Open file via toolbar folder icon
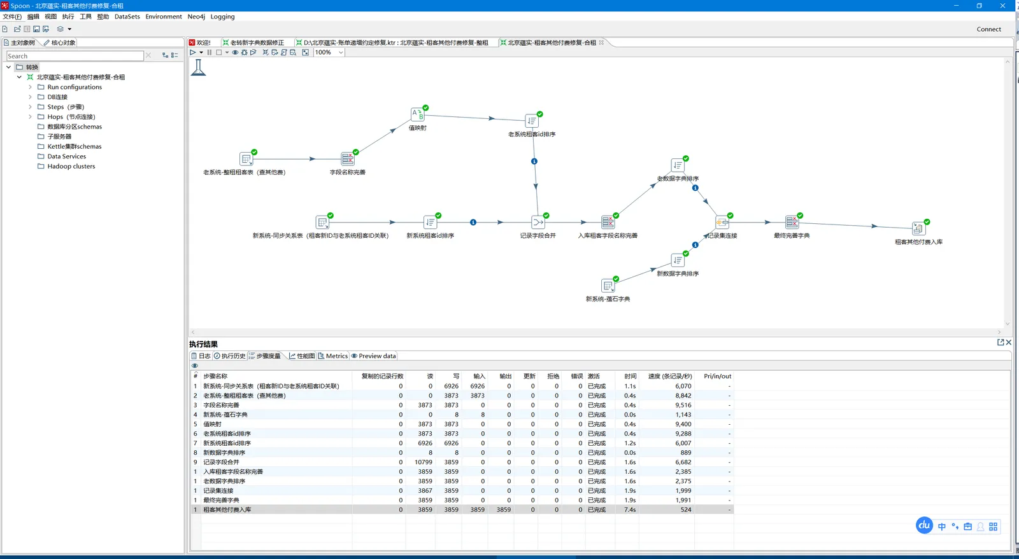1019x559 pixels. pyautogui.click(x=17, y=29)
